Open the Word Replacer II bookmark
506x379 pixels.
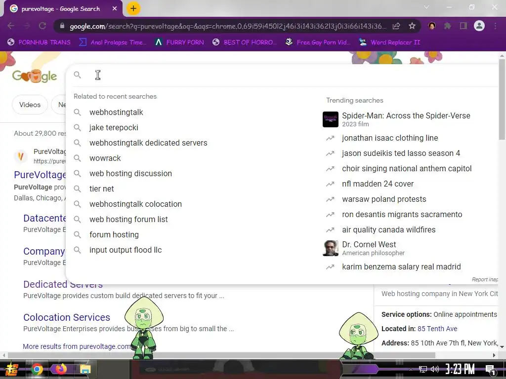389,42
